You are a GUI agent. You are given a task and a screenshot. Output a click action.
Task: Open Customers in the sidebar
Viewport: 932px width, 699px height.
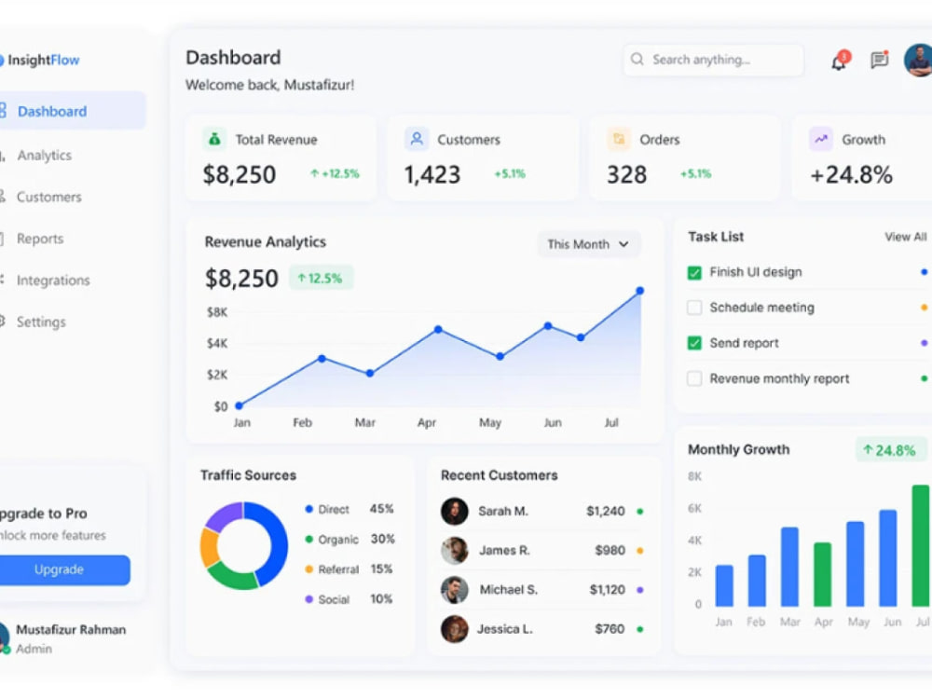(x=48, y=197)
